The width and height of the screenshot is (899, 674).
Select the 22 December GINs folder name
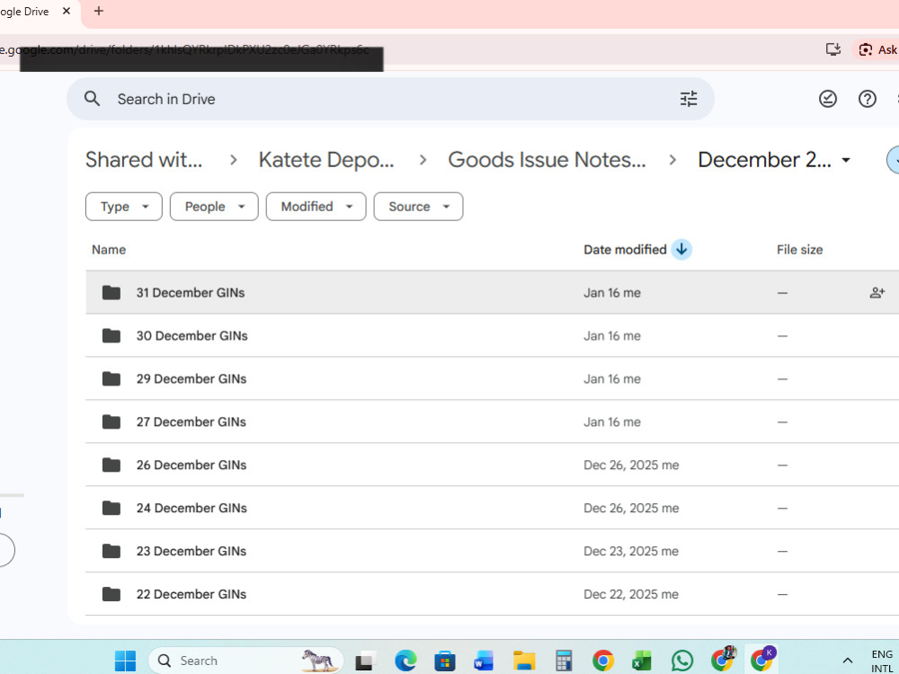pyautogui.click(x=191, y=594)
